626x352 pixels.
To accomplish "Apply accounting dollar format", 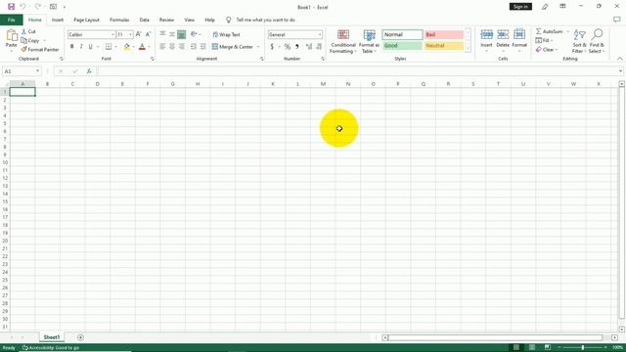I will point(272,47).
